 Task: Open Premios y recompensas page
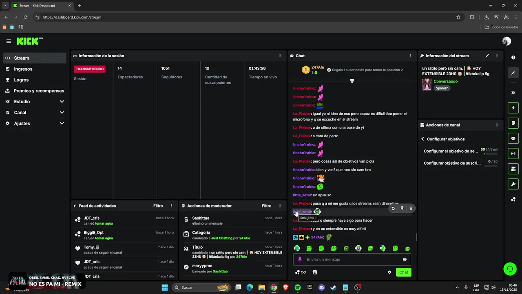point(35,91)
